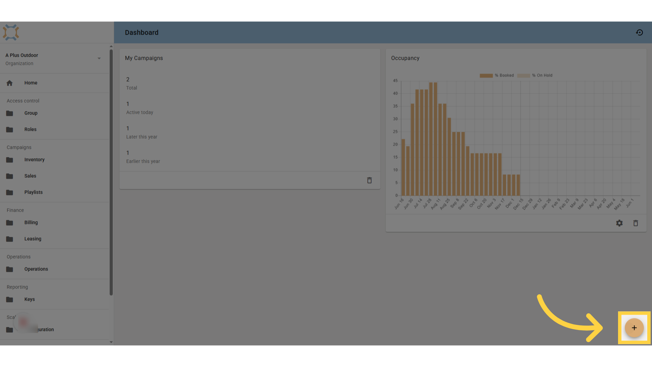Delete the Occupancy widget
The image size is (652, 367).
click(x=636, y=223)
